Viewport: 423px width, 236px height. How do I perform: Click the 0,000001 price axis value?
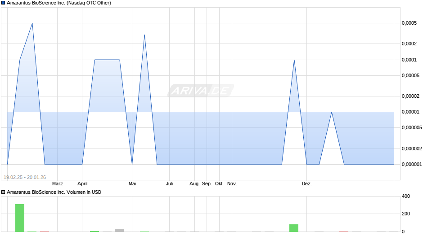(x=412, y=164)
